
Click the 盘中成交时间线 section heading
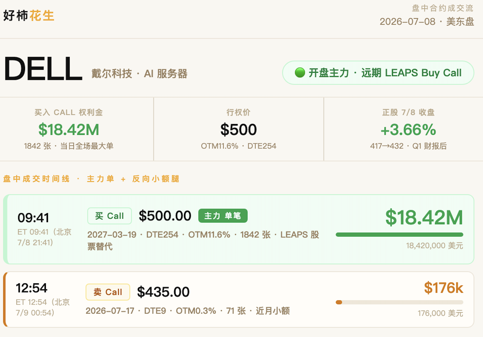[91, 179]
